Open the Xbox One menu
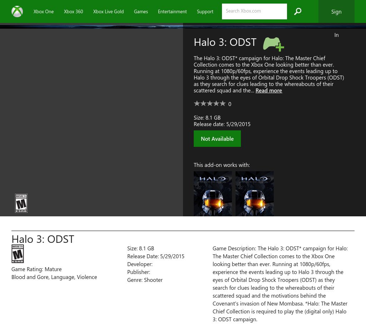Image resolution: width=366 pixels, height=327 pixels. [44, 11]
